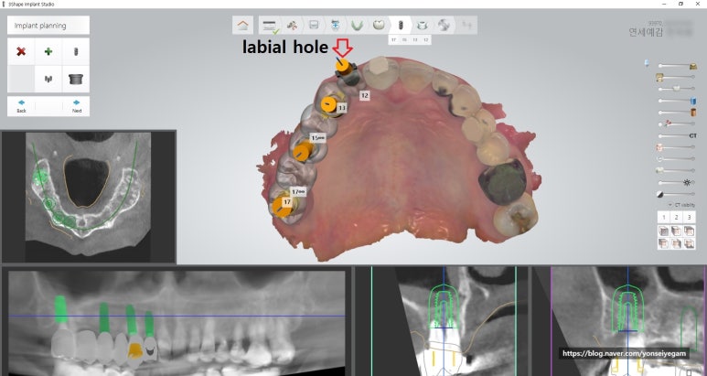Screen dimensions: 707x376
Task: Collapse the CT visibility section
Action: point(669,204)
